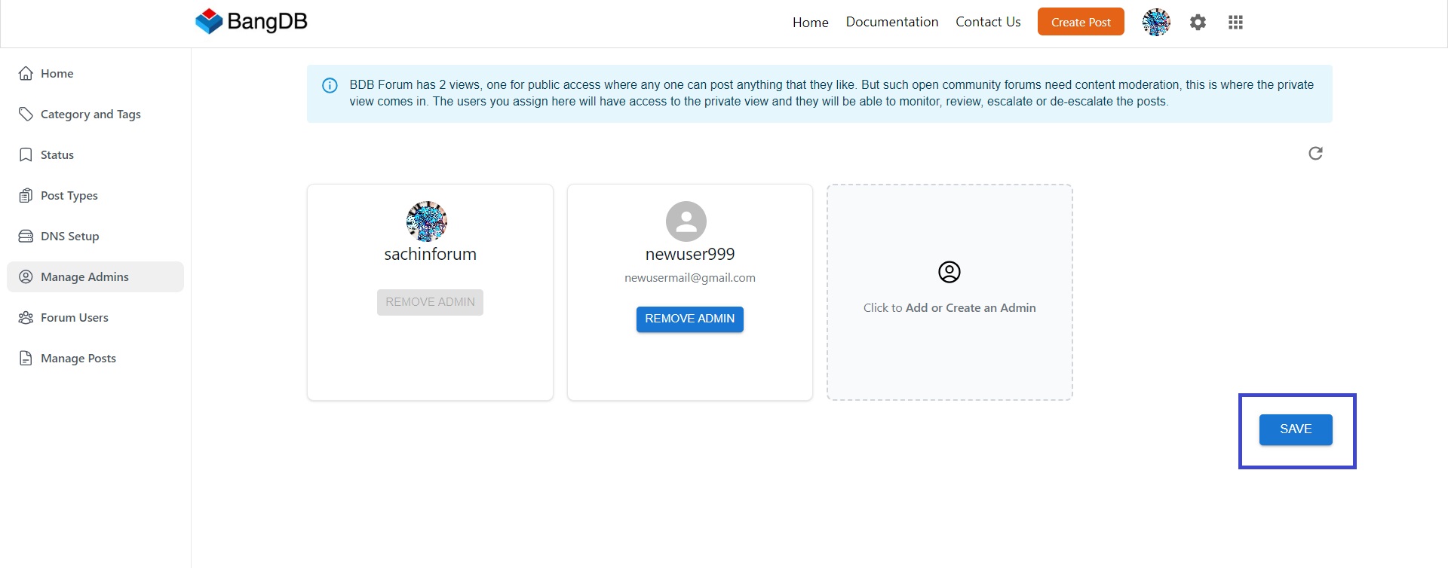1448x568 pixels.
Task: Open Contact Us link
Action: 988,22
